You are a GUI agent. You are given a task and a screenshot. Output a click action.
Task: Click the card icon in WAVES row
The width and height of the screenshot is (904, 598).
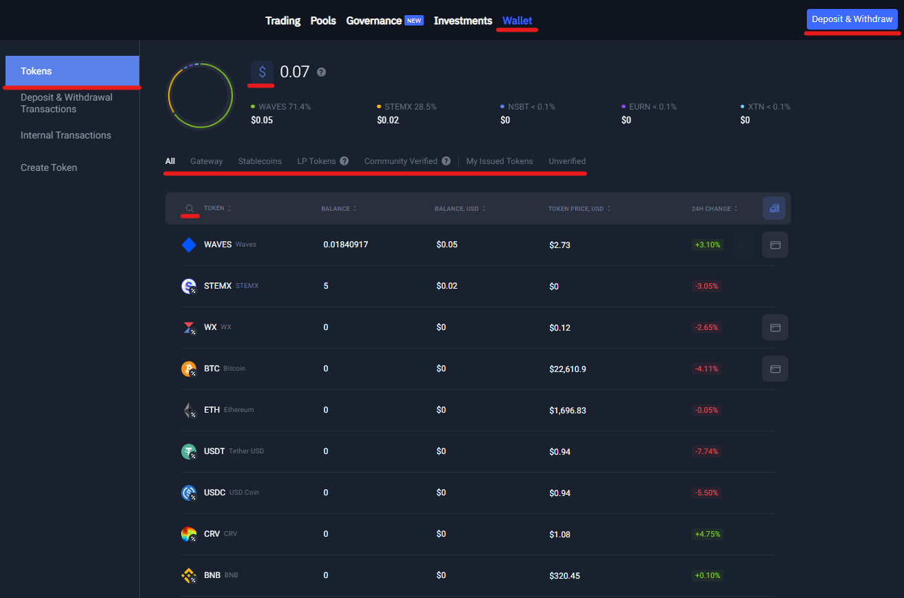point(775,245)
